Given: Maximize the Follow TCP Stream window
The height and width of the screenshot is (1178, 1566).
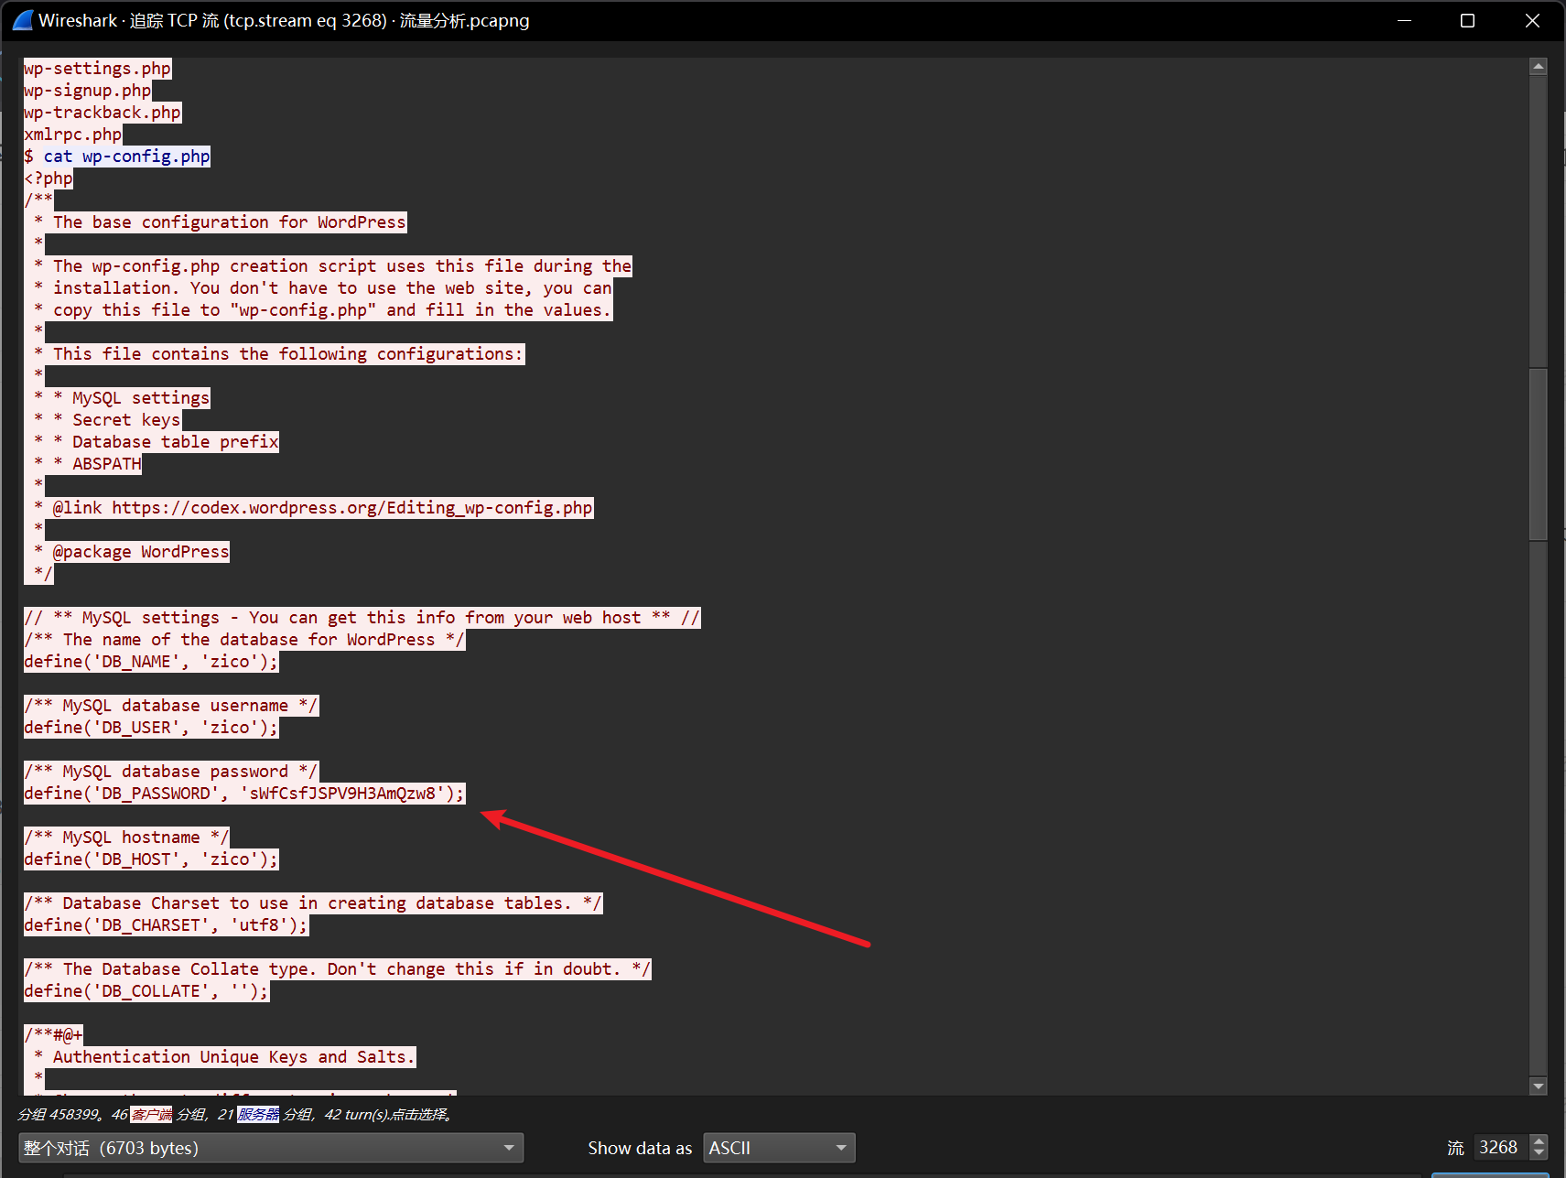Looking at the screenshot, I should pyautogui.click(x=1467, y=20).
